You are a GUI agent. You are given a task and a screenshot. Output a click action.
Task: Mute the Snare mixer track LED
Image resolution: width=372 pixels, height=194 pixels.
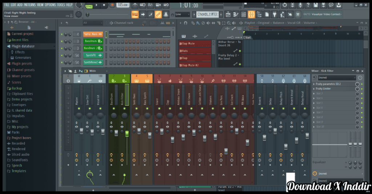pos(159,109)
